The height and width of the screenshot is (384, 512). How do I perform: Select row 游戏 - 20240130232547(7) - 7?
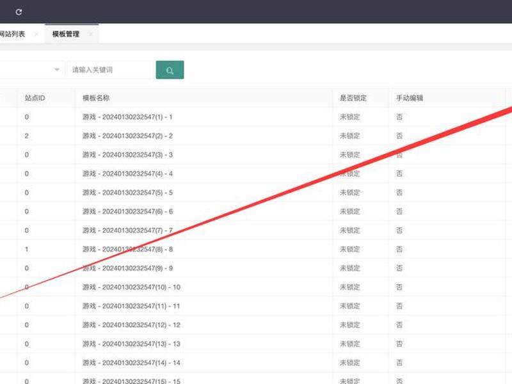pos(256,230)
